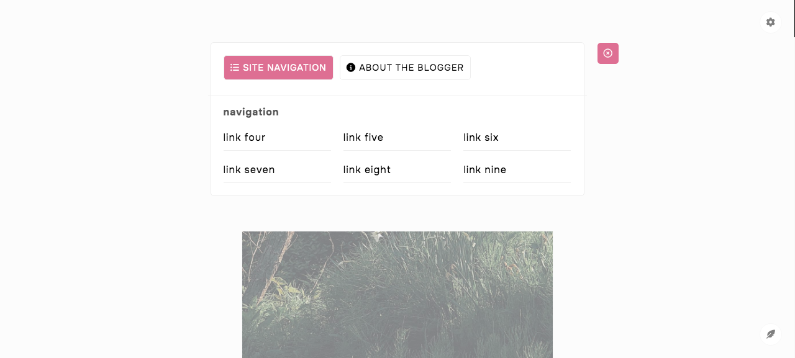
Task: Visit link eight
Action: click(x=367, y=169)
